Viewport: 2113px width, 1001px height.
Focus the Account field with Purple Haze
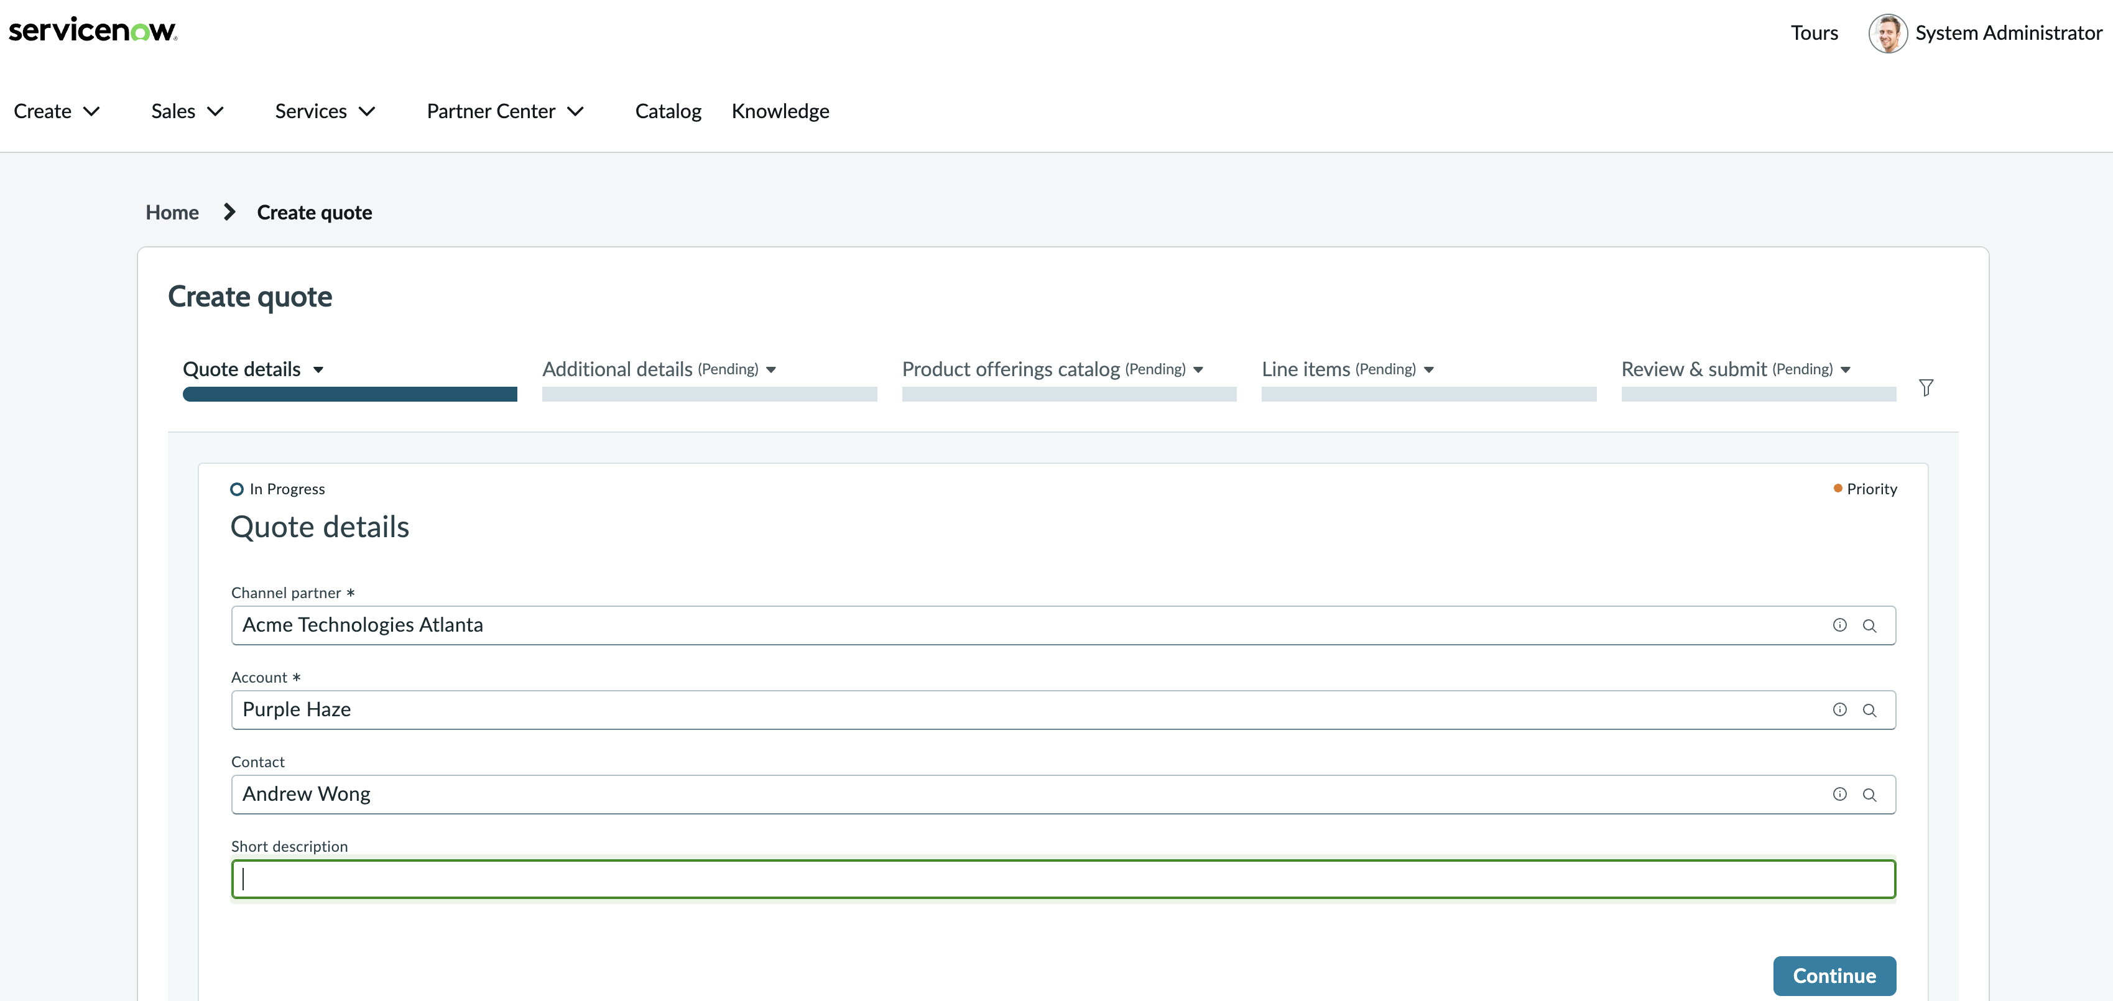coord(1064,710)
